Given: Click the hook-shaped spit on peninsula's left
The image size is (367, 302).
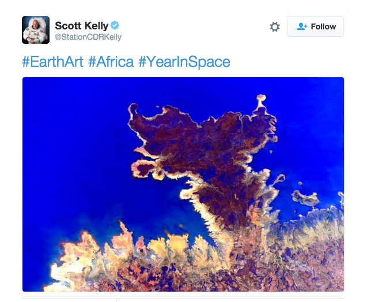Looking at the screenshot, I should pyautogui.click(x=143, y=168).
